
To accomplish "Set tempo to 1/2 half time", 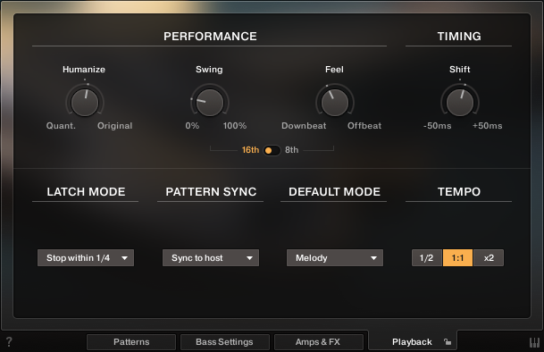I will [x=427, y=258].
